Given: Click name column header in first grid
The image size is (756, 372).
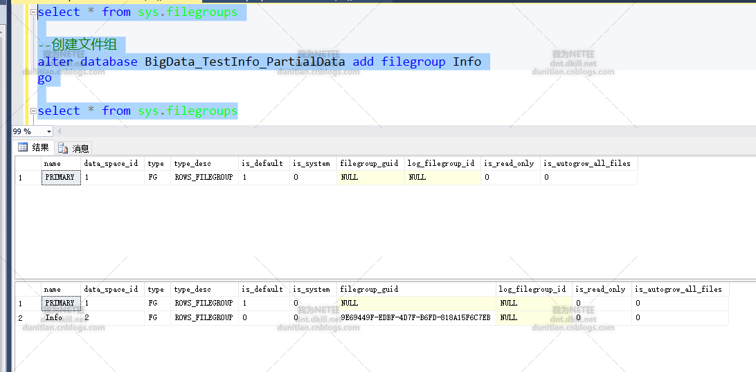Looking at the screenshot, I should click(61, 163).
